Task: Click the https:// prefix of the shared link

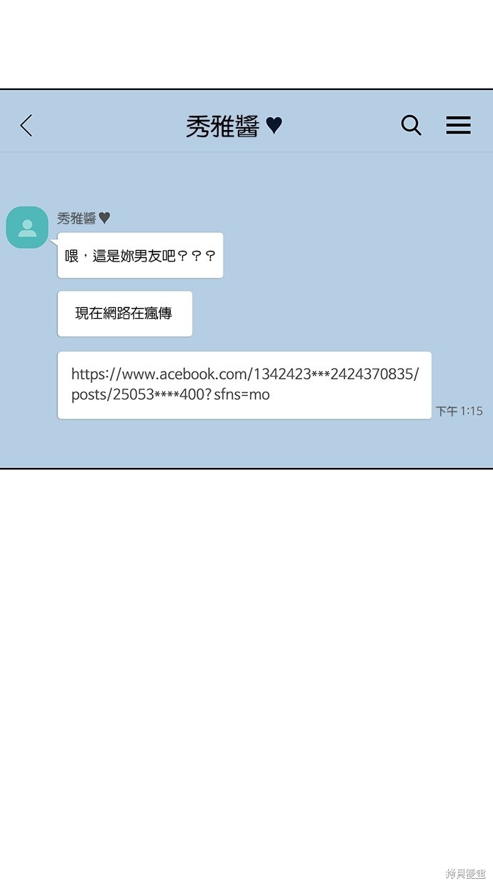Action: coord(97,374)
